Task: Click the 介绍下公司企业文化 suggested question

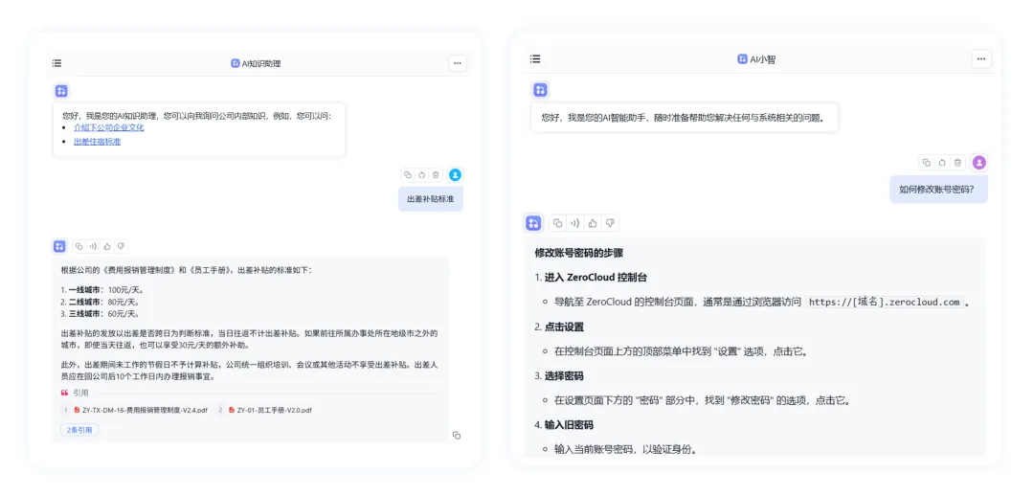Action: [x=109, y=128]
